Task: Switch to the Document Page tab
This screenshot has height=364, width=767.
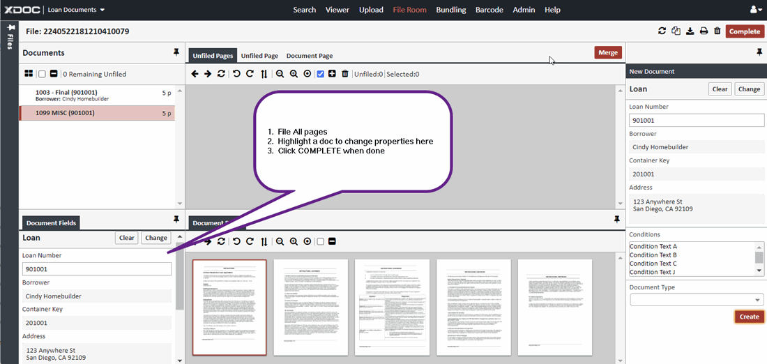Action: [x=310, y=56]
